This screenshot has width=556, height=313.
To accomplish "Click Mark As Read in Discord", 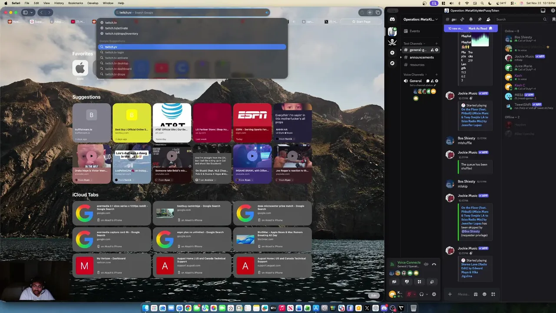I will coord(480,28).
